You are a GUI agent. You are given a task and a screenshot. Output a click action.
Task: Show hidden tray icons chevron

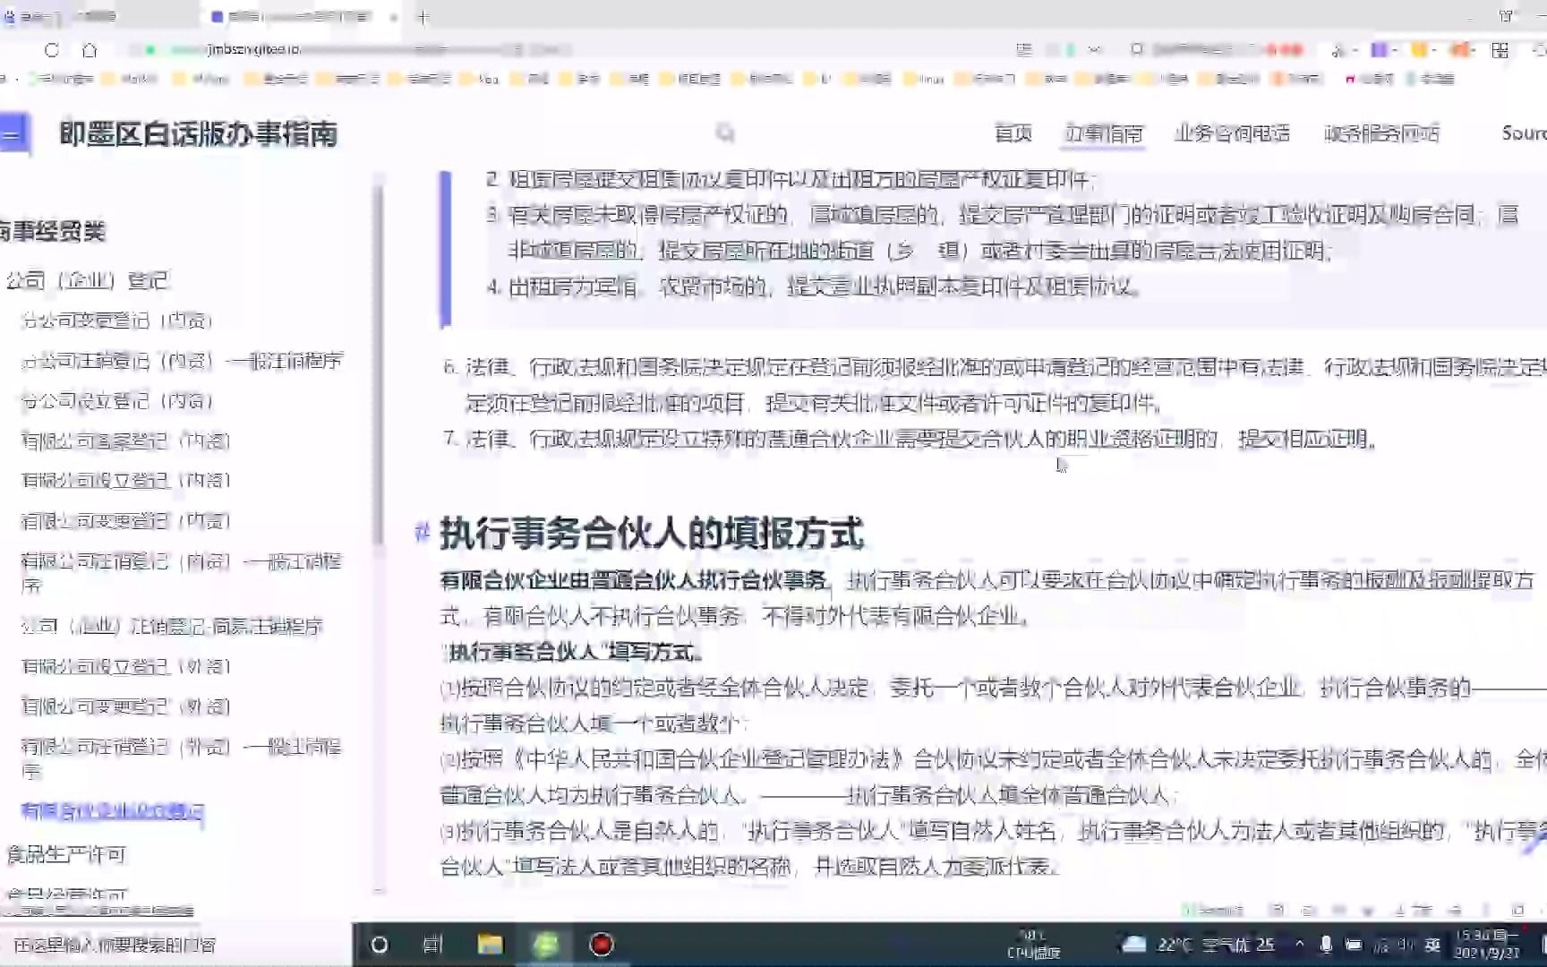click(x=1299, y=945)
